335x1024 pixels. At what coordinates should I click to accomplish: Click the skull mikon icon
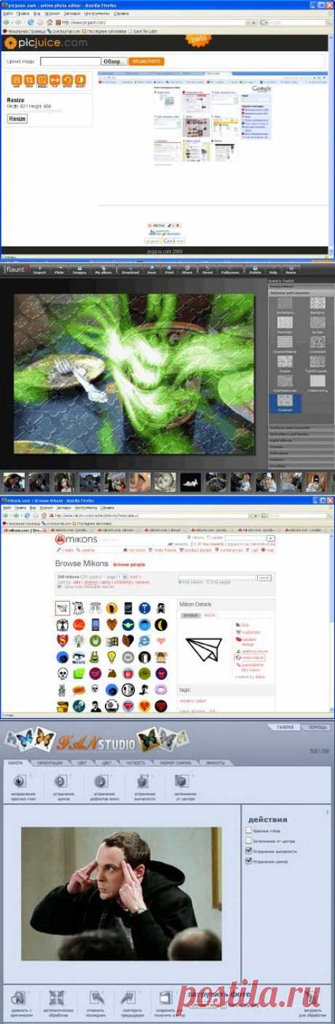point(62,672)
